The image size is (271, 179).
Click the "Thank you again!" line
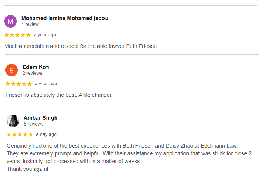coord(28,169)
